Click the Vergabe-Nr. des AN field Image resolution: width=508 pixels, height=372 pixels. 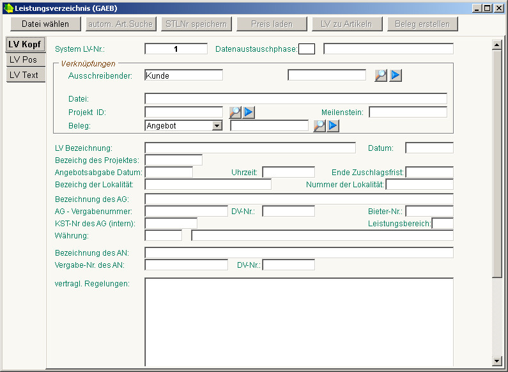pos(187,265)
